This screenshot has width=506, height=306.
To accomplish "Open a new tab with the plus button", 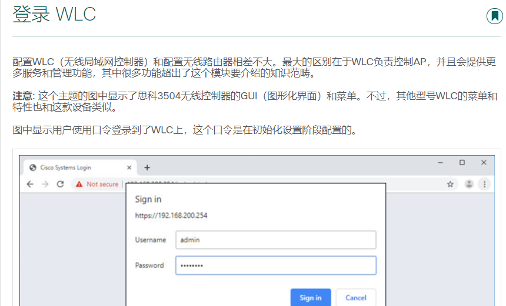I will pyautogui.click(x=147, y=167).
